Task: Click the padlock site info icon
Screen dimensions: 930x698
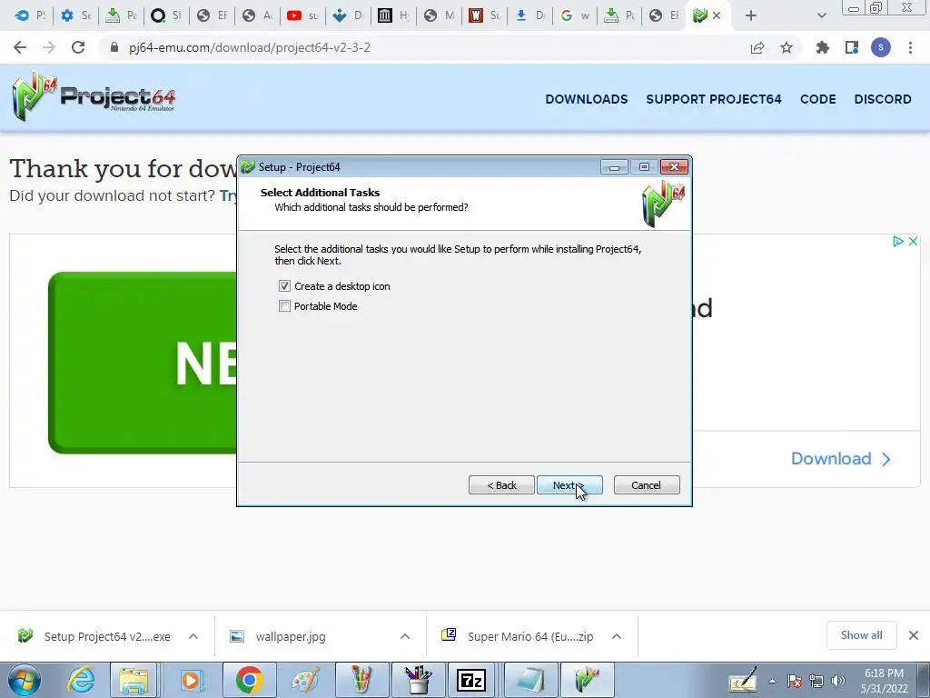Action: 114,47
